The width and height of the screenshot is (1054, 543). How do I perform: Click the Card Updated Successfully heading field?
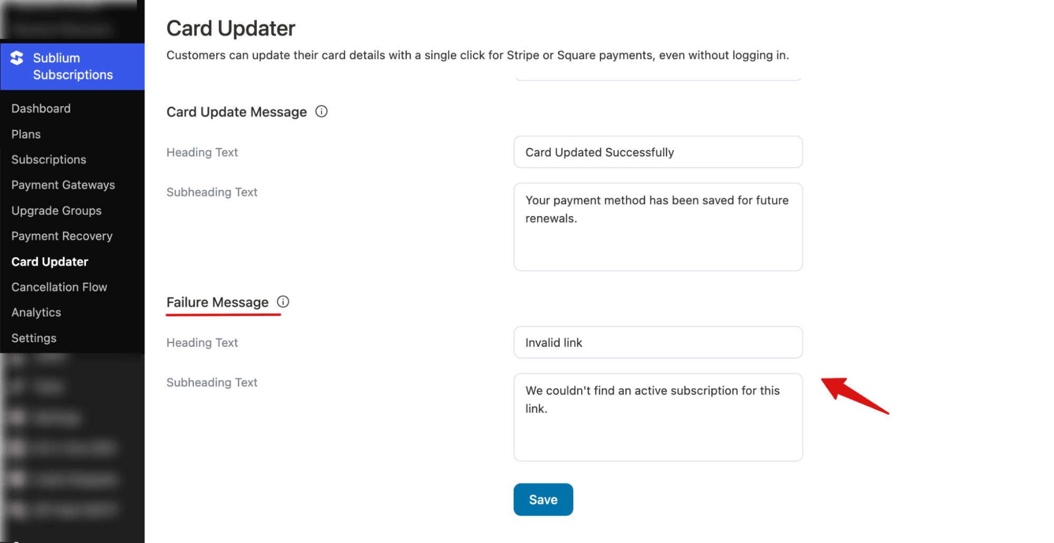click(x=657, y=152)
